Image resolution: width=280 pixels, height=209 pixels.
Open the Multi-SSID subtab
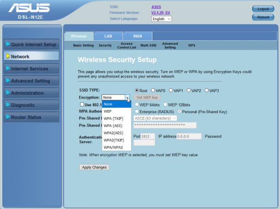click(148, 45)
